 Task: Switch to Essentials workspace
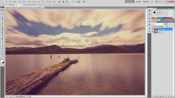[130, 2]
